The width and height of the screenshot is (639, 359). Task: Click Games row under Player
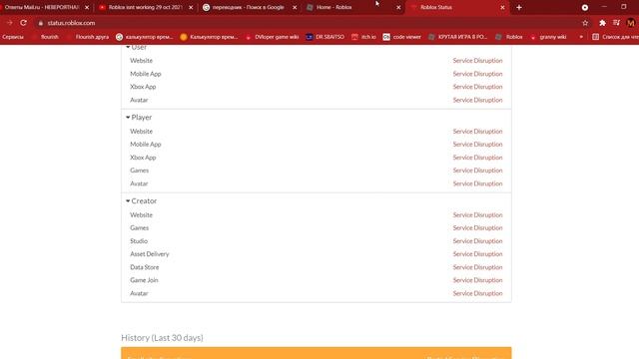pos(317,171)
